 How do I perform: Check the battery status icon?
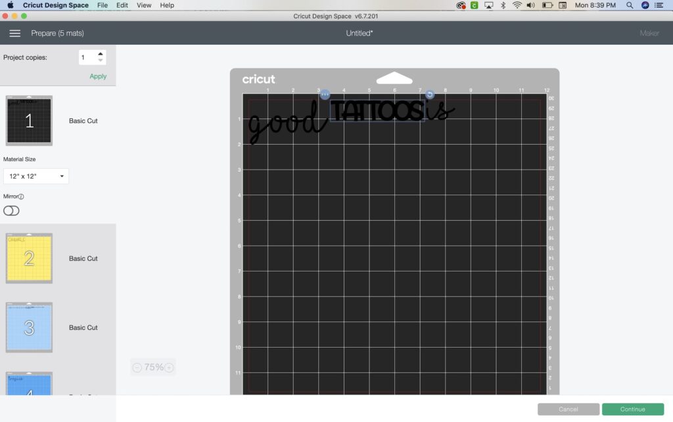(x=547, y=5)
